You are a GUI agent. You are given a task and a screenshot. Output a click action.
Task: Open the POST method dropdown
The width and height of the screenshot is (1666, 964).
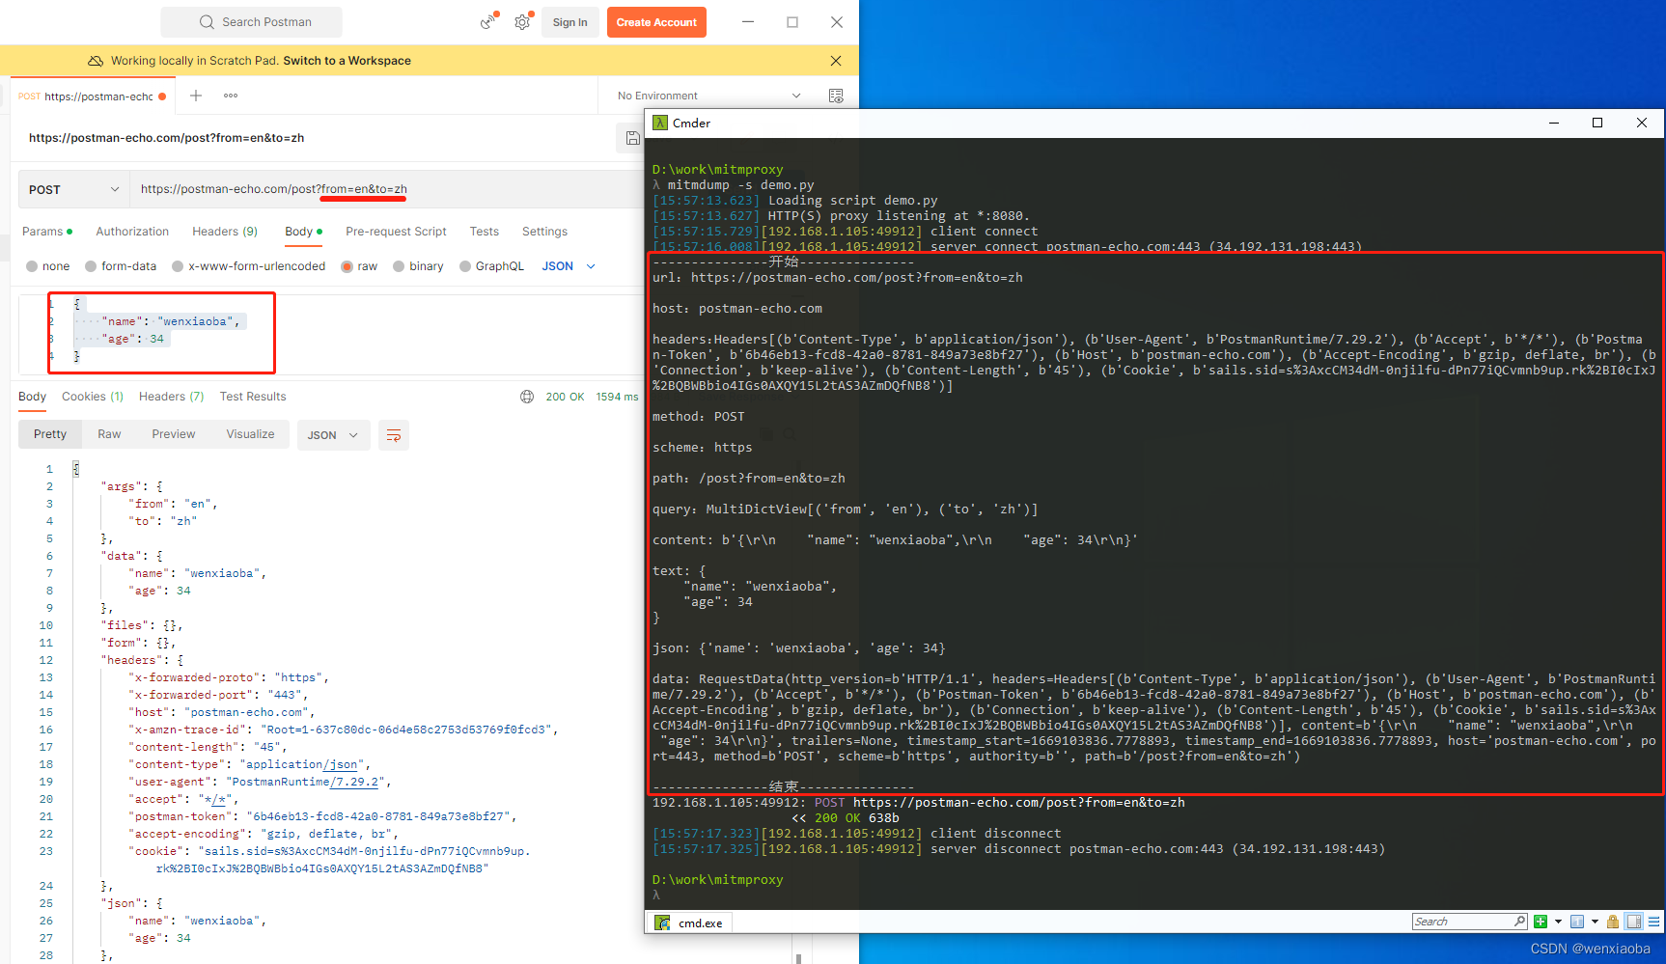point(74,189)
